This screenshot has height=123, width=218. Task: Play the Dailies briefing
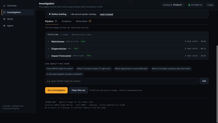[x=58, y=14]
